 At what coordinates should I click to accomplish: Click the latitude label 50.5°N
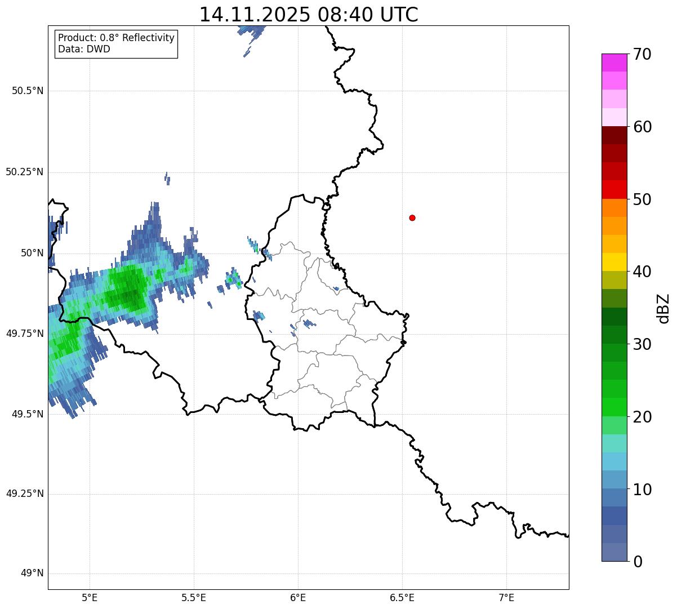[27, 91]
